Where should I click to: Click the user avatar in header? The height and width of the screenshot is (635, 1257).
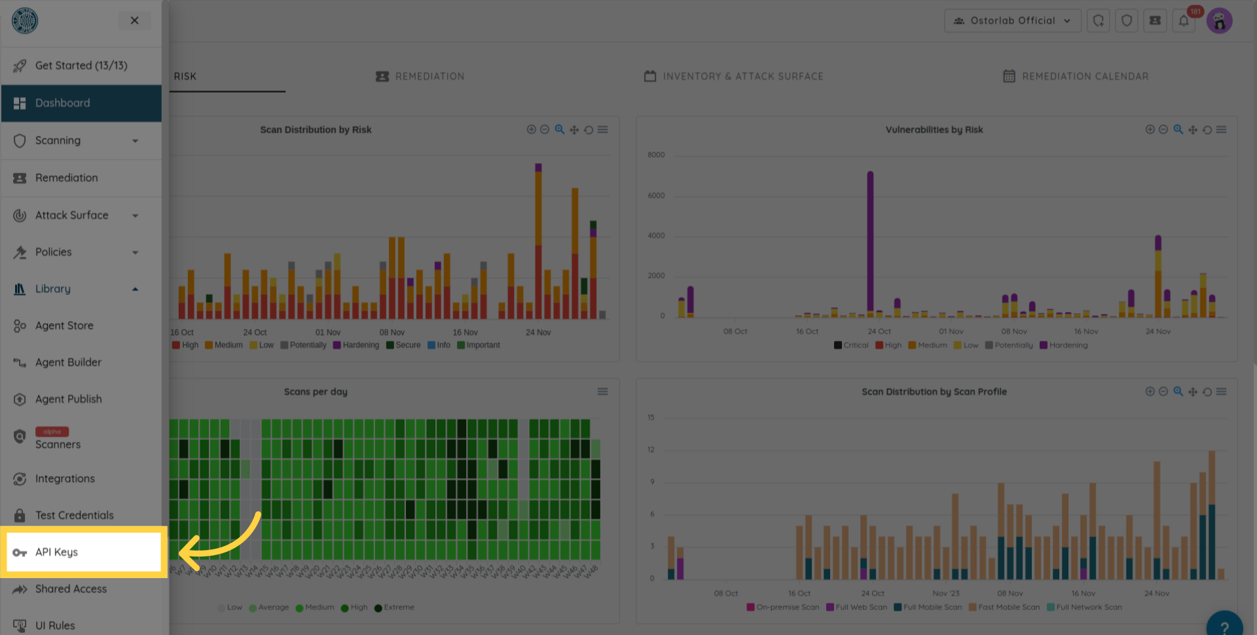(1219, 21)
